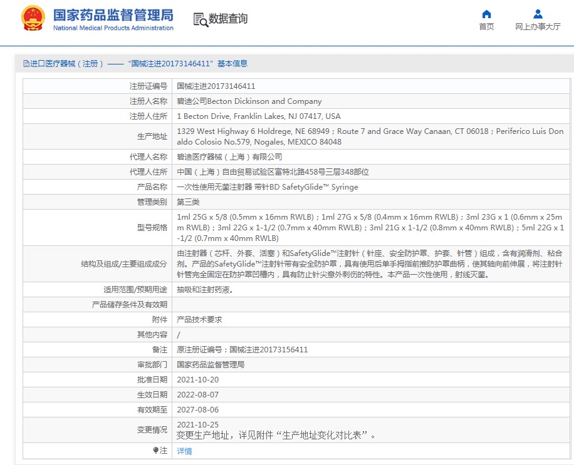Click the 其他内容 label
Viewport: 574px width, 465px height.
[x=152, y=335]
